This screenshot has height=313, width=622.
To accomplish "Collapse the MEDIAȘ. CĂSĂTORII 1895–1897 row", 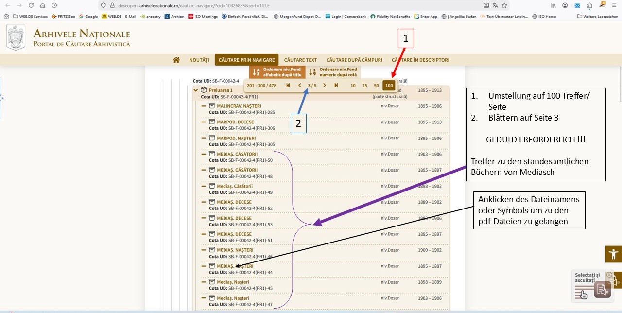I will coord(204,170).
